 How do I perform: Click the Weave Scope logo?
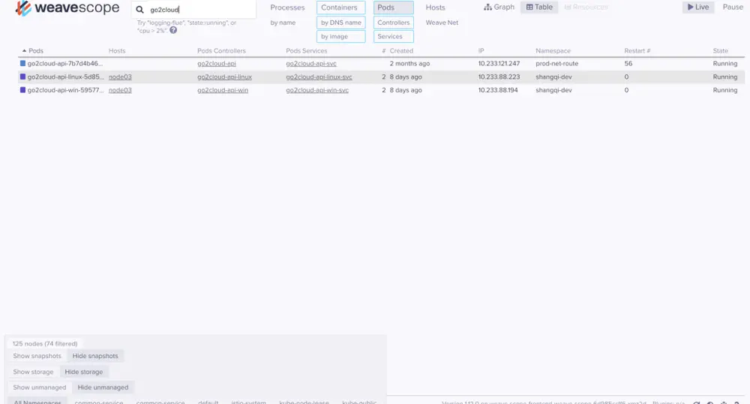click(x=67, y=8)
